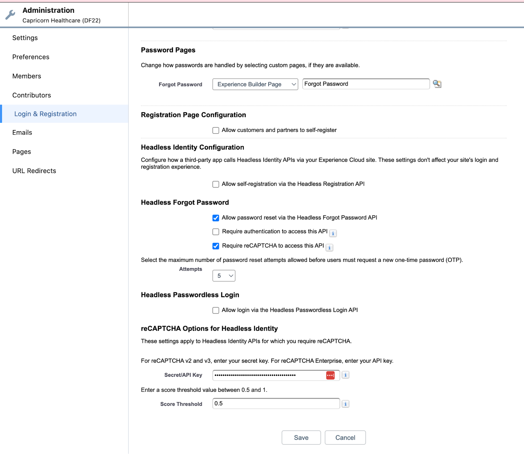524x454 pixels.
Task: Open the URL Redirects section
Action: click(x=34, y=171)
